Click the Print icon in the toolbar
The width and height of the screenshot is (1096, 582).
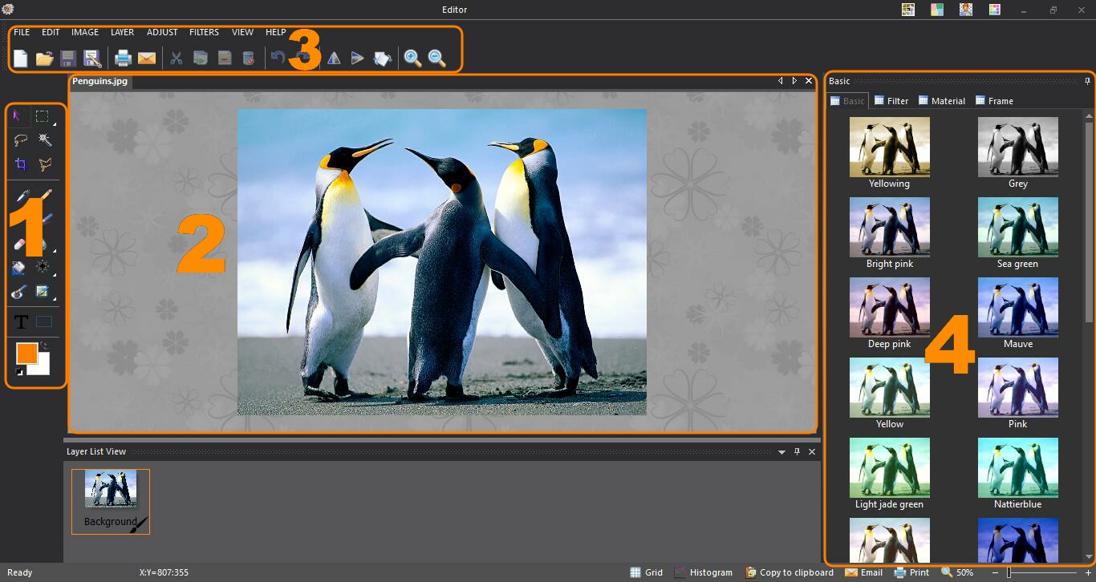coord(122,58)
